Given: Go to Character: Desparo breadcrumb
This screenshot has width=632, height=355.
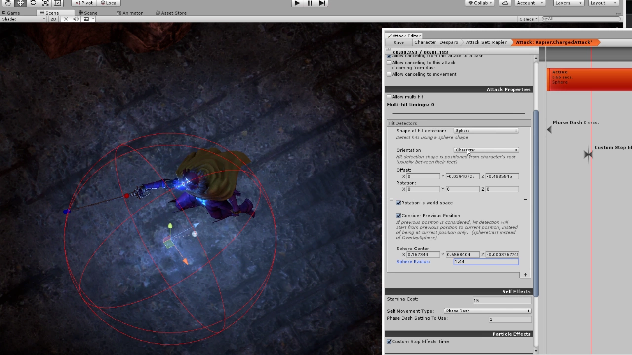Looking at the screenshot, I should [436, 42].
